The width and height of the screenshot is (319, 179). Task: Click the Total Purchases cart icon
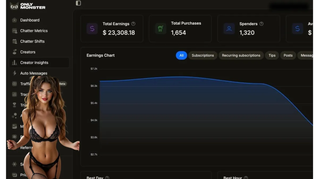tap(161, 29)
